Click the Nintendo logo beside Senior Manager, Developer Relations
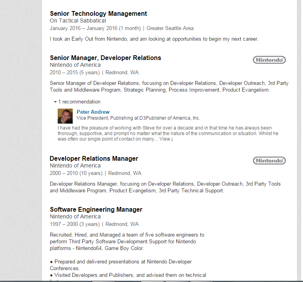The height and width of the screenshot is (282, 303). [x=269, y=60]
